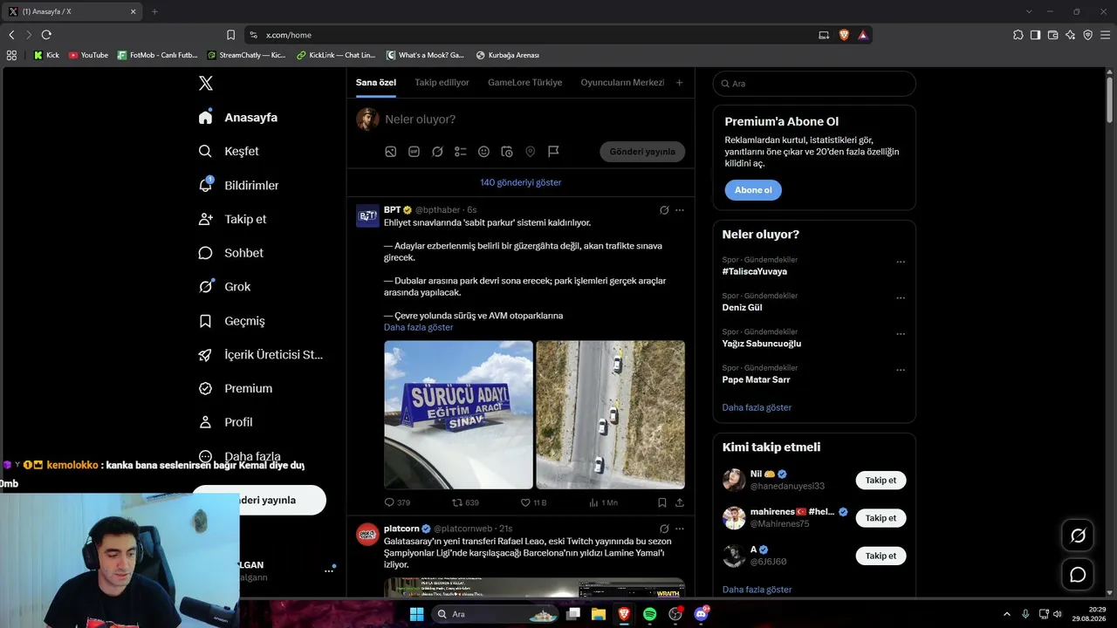Open options for Pape Matar Sarr trend
1117x628 pixels.
pos(901,370)
